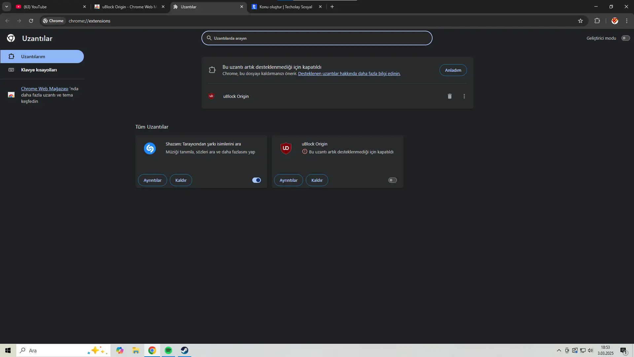Toggle Geliştirici modu switch
Viewport: 634px width, 357px height.
click(x=625, y=38)
